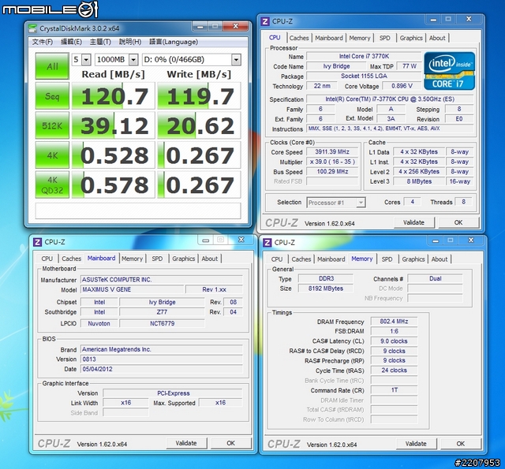Click the memory size 8192 MBytes
Viewport: 505px width, 469px height.
(x=326, y=288)
